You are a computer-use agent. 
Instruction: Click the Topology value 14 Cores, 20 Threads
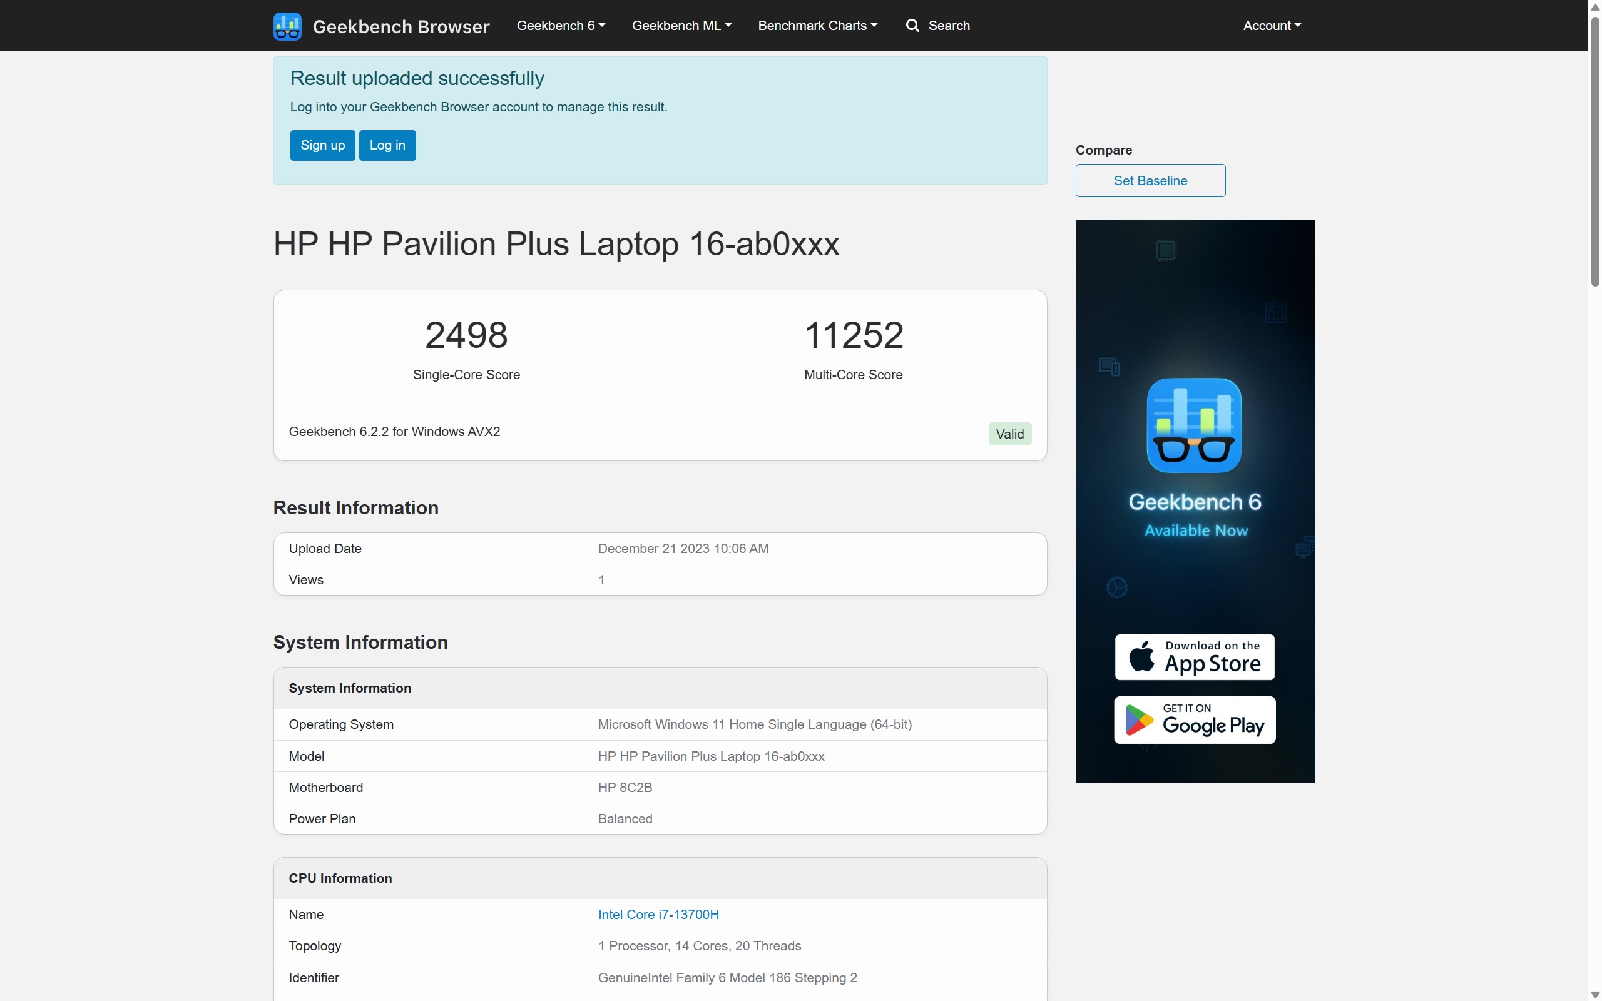pyautogui.click(x=699, y=945)
